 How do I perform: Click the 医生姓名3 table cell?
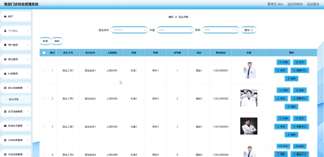pyautogui.click(x=90, y=127)
